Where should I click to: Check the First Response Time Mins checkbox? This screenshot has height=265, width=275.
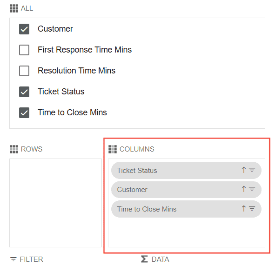[x=24, y=50]
